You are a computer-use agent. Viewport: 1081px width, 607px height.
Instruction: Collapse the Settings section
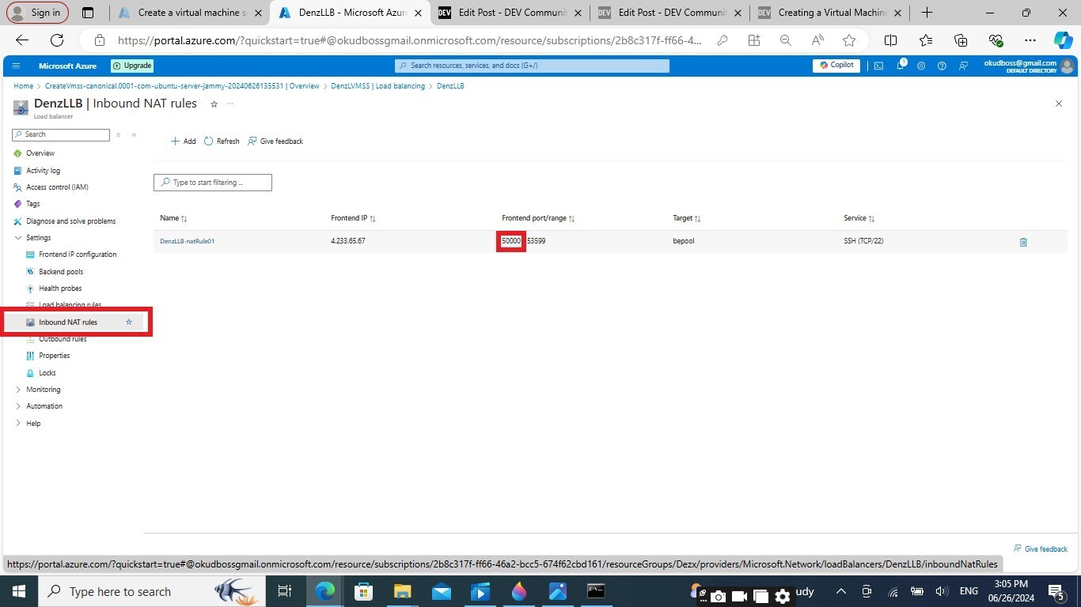pyautogui.click(x=18, y=238)
